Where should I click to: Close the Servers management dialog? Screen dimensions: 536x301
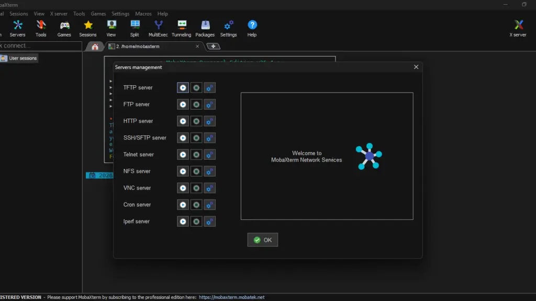click(x=416, y=67)
